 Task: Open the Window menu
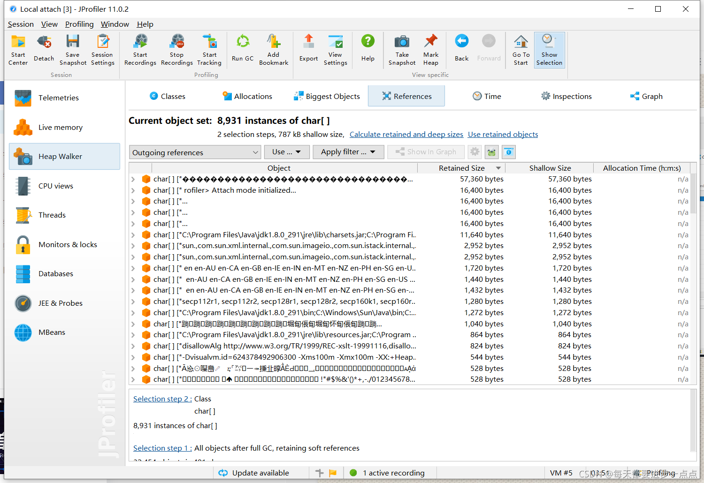(115, 24)
